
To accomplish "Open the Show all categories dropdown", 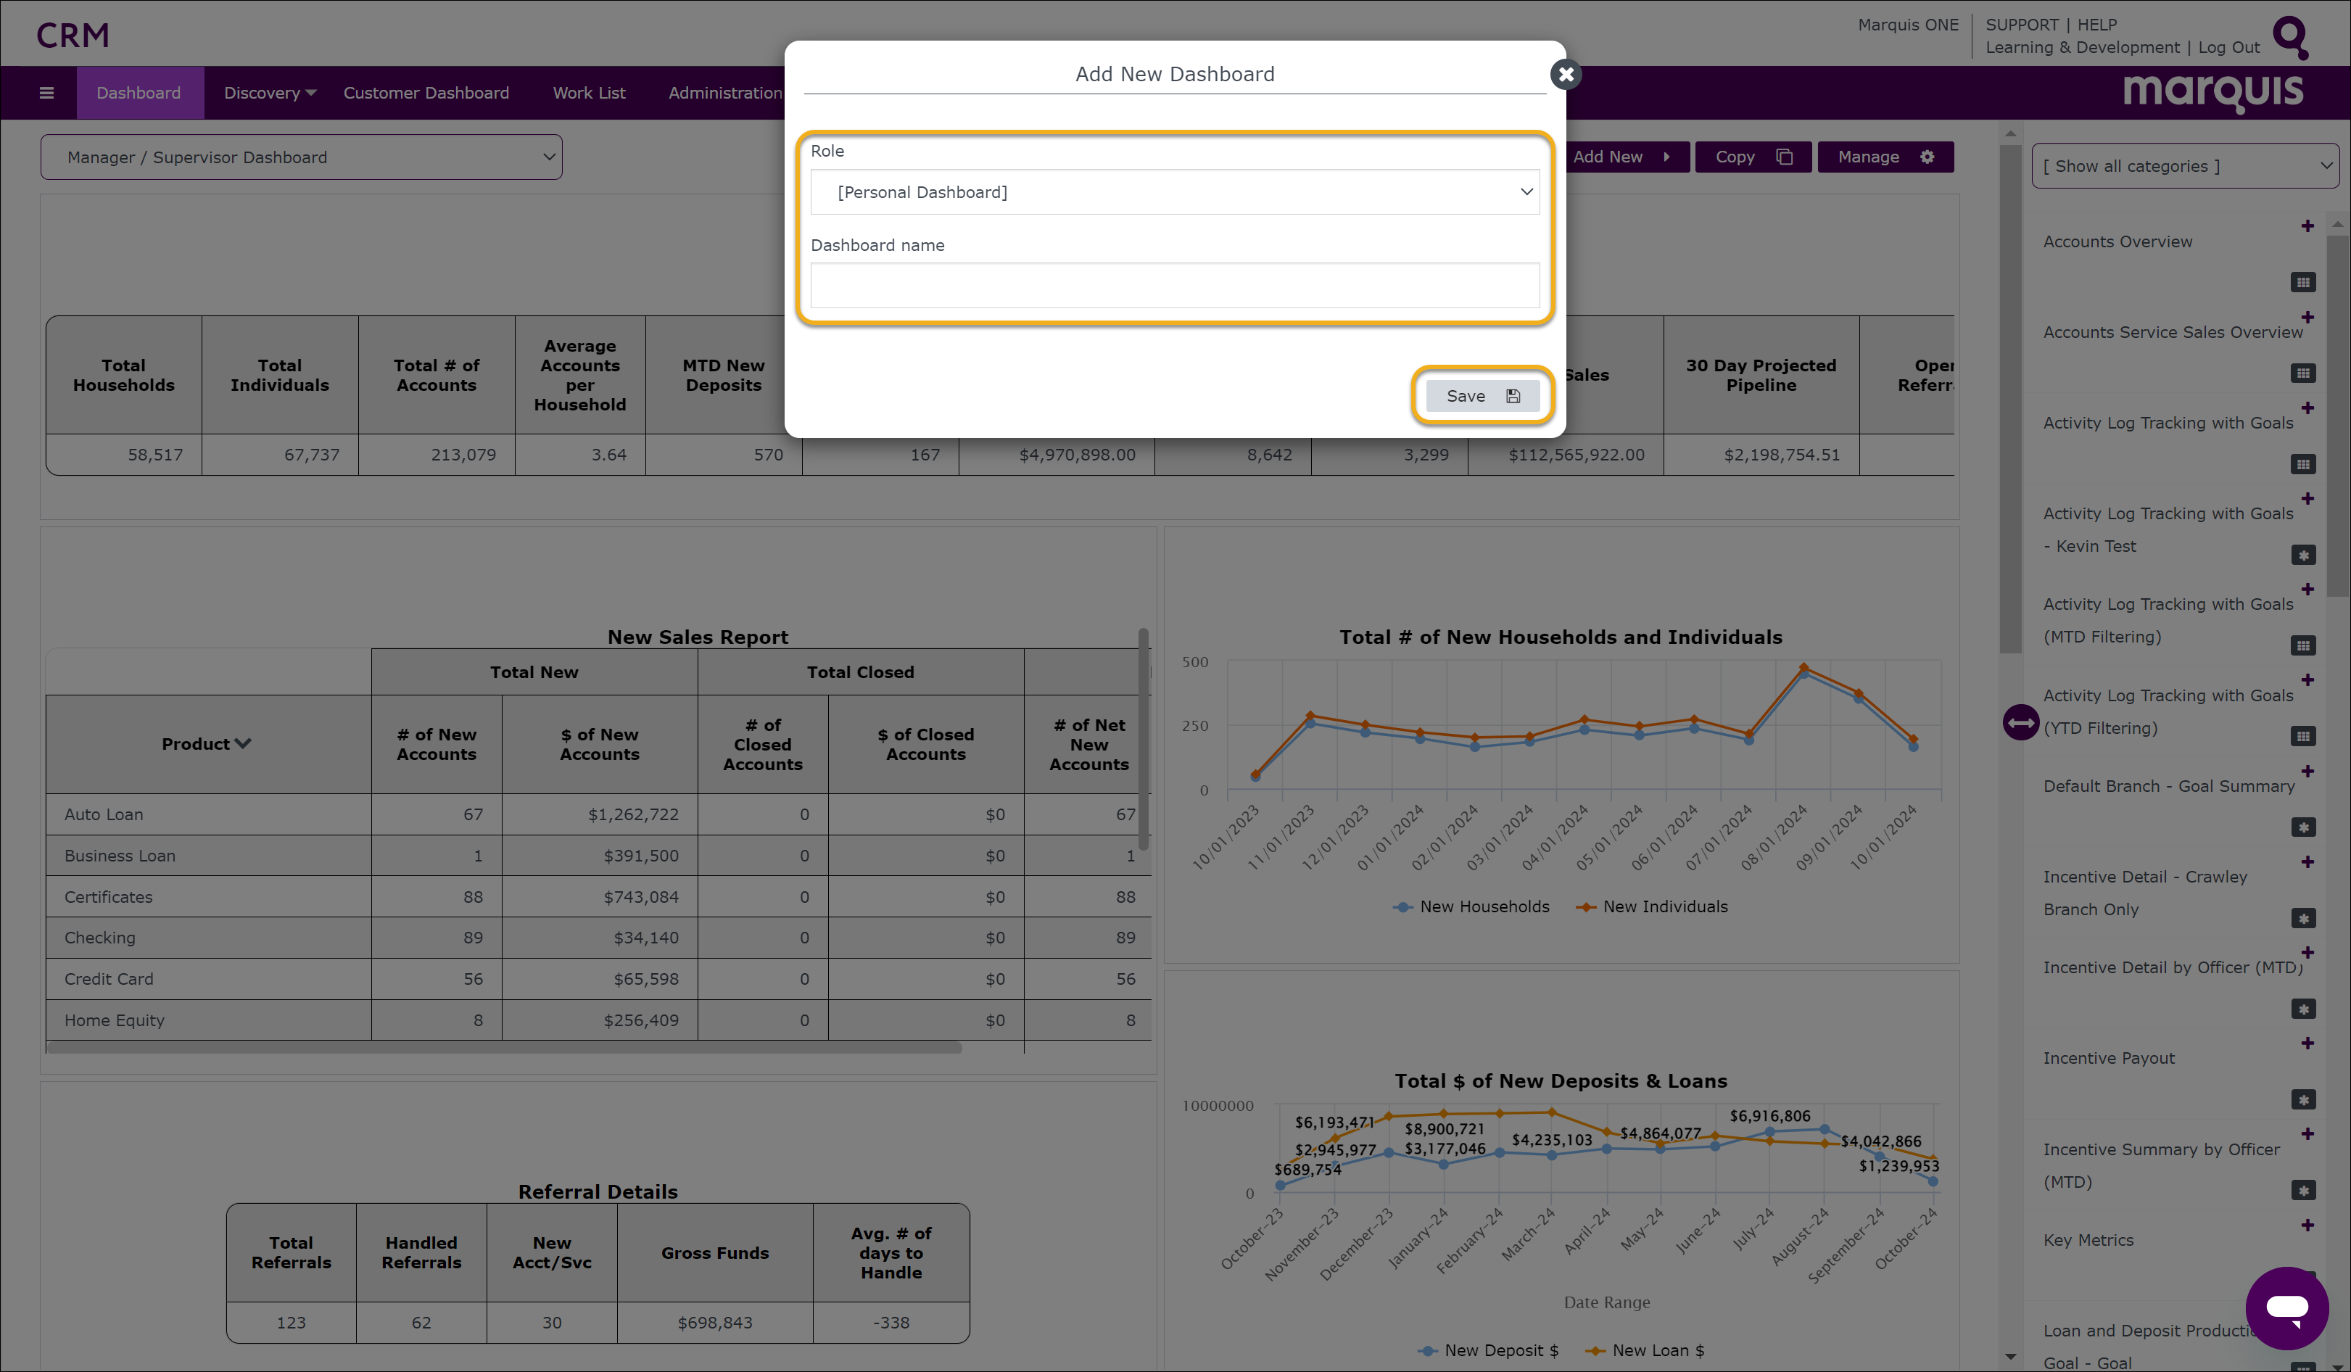I will click(x=2184, y=165).
